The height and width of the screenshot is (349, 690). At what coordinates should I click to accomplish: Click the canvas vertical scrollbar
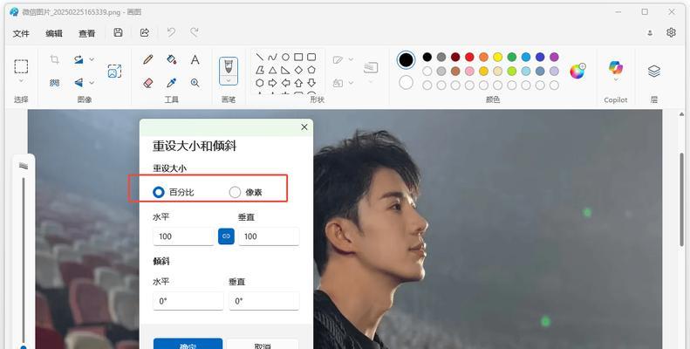682,199
